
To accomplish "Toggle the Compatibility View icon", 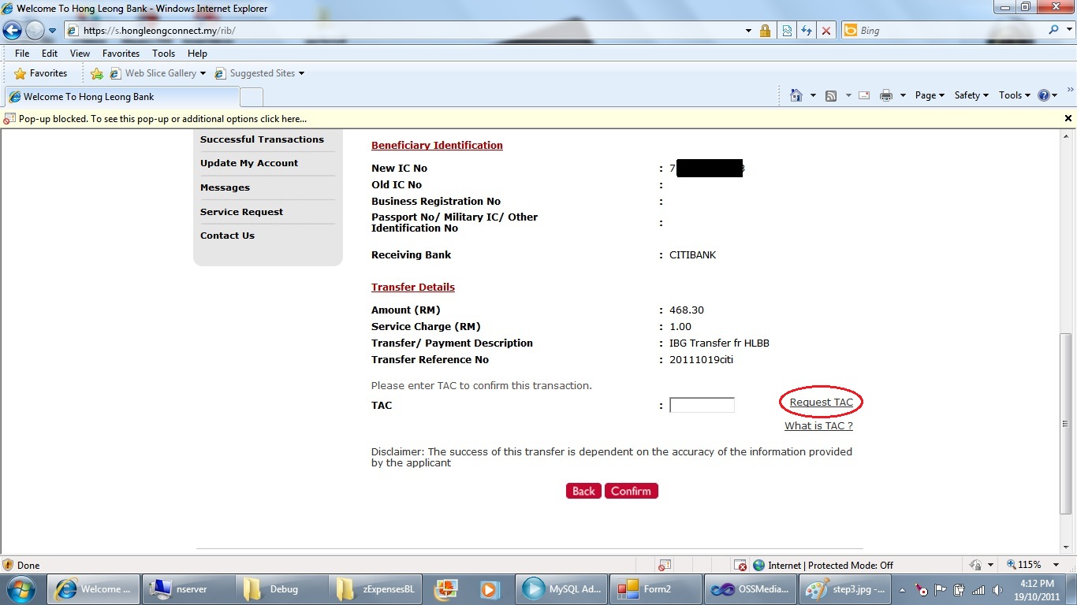I will [786, 31].
